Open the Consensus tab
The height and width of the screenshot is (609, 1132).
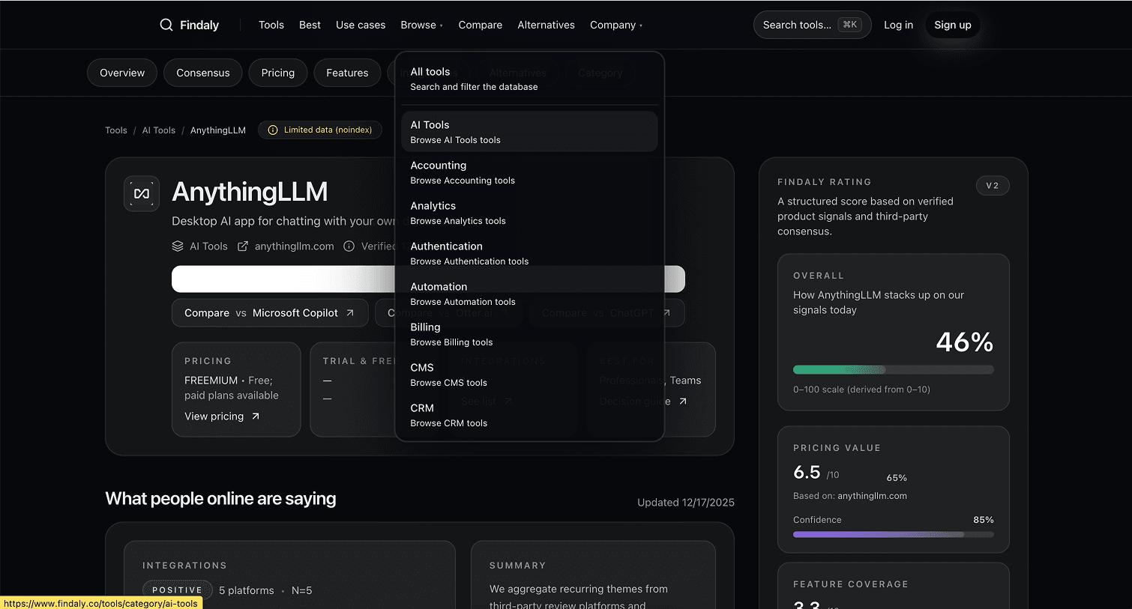(x=202, y=73)
